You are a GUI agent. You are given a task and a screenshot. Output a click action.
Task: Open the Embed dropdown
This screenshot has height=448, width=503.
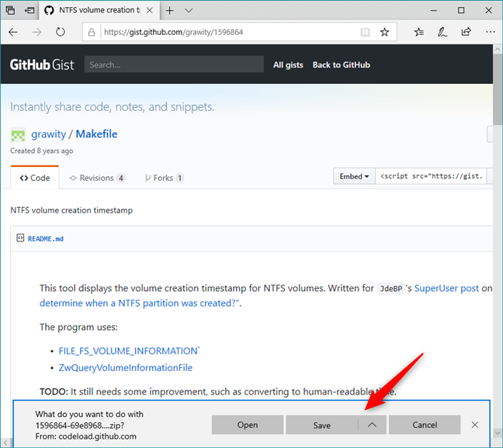tap(354, 176)
